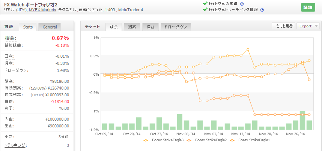The image size is (322, 151).
Task: Click the green checkmark for 検証済みトレーディング権限
Action: (x=205, y=10)
